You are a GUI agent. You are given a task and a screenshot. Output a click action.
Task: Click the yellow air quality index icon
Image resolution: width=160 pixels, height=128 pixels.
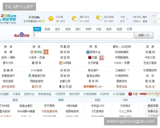click(x=43, y=21)
